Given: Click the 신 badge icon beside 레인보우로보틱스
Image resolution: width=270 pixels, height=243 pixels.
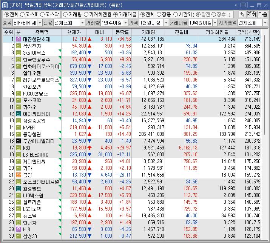Looking at the screenshot, I should click(19, 80).
